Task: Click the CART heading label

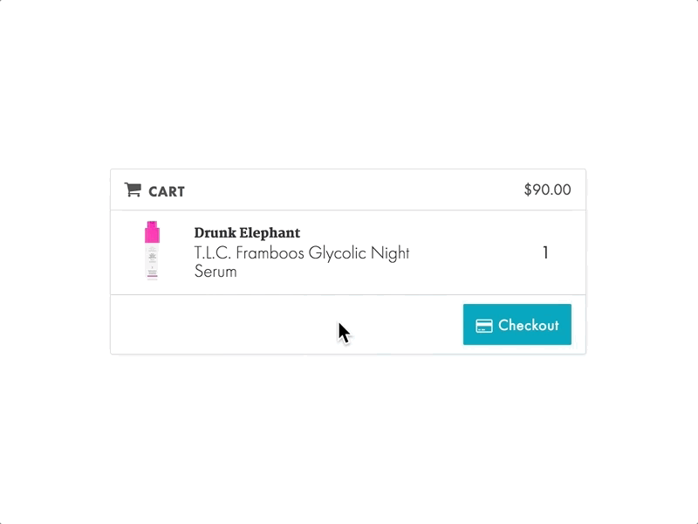Action: coord(166,191)
